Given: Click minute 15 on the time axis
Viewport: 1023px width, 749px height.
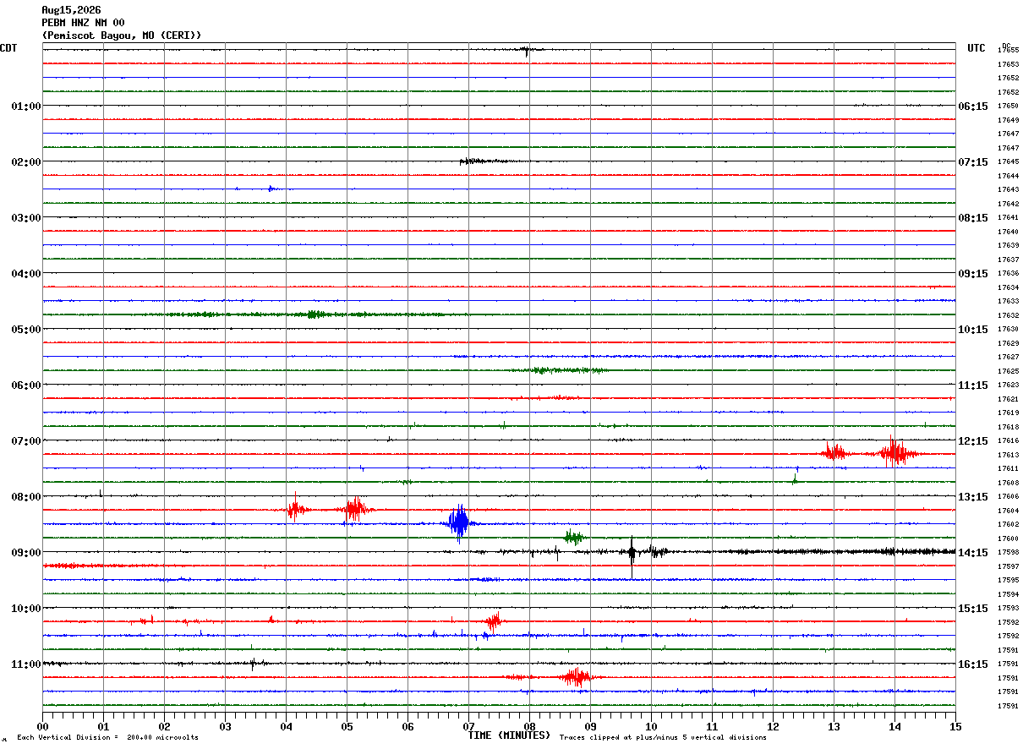Looking at the screenshot, I should tap(955, 726).
